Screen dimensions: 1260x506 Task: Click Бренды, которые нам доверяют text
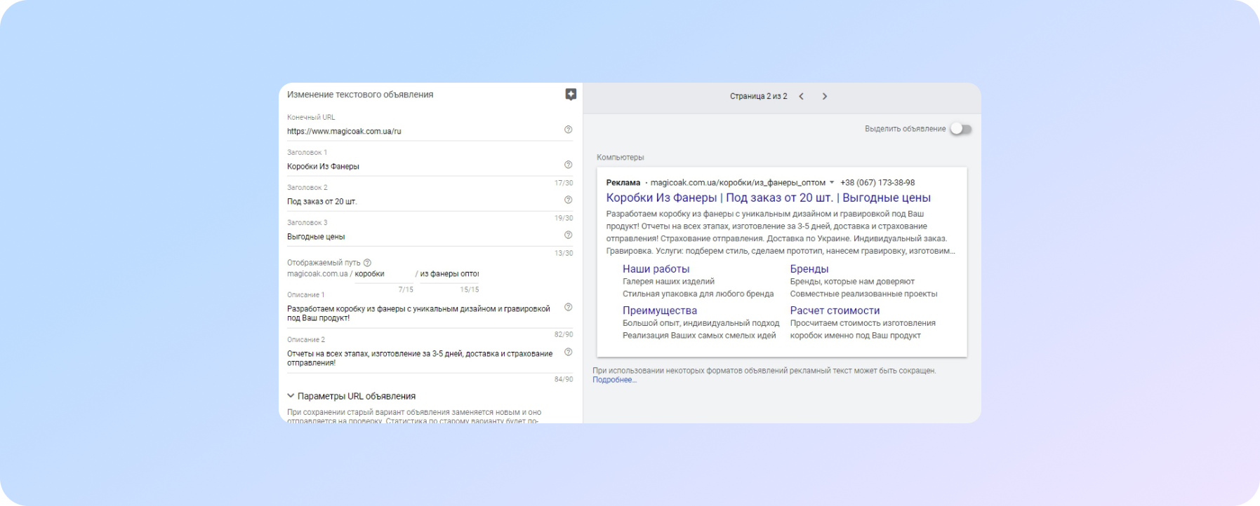point(852,282)
